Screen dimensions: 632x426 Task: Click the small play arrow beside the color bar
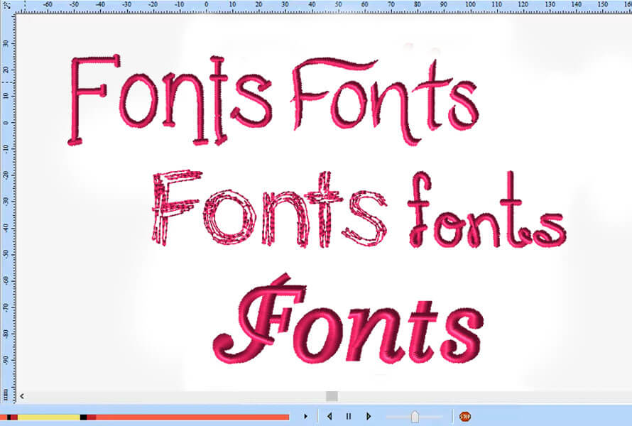click(x=305, y=416)
